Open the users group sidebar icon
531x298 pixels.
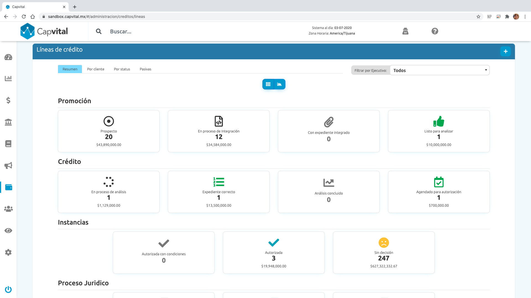pos(8,209)
